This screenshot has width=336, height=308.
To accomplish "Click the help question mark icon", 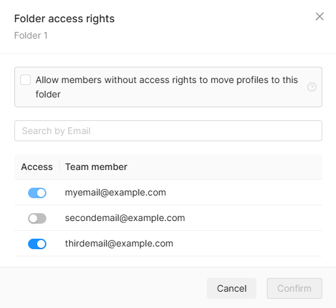I will pyautogui.click(x=312, y=87).
